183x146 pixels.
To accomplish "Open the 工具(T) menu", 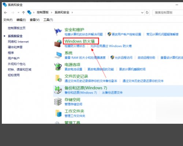I will (48, 20).
